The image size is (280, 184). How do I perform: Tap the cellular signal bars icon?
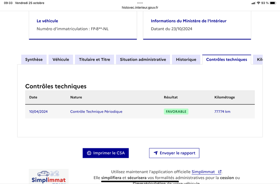click(253, 3)
